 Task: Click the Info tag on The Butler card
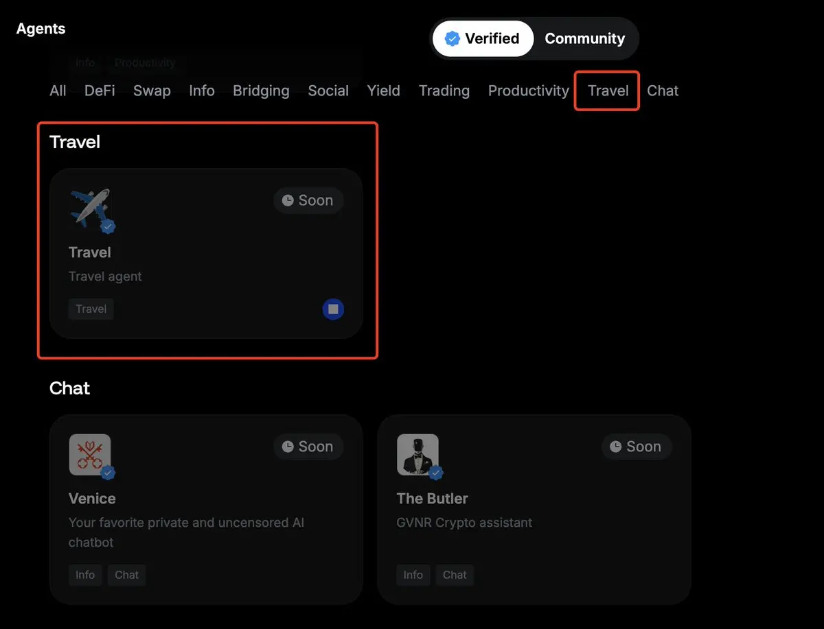click(413, 575)
